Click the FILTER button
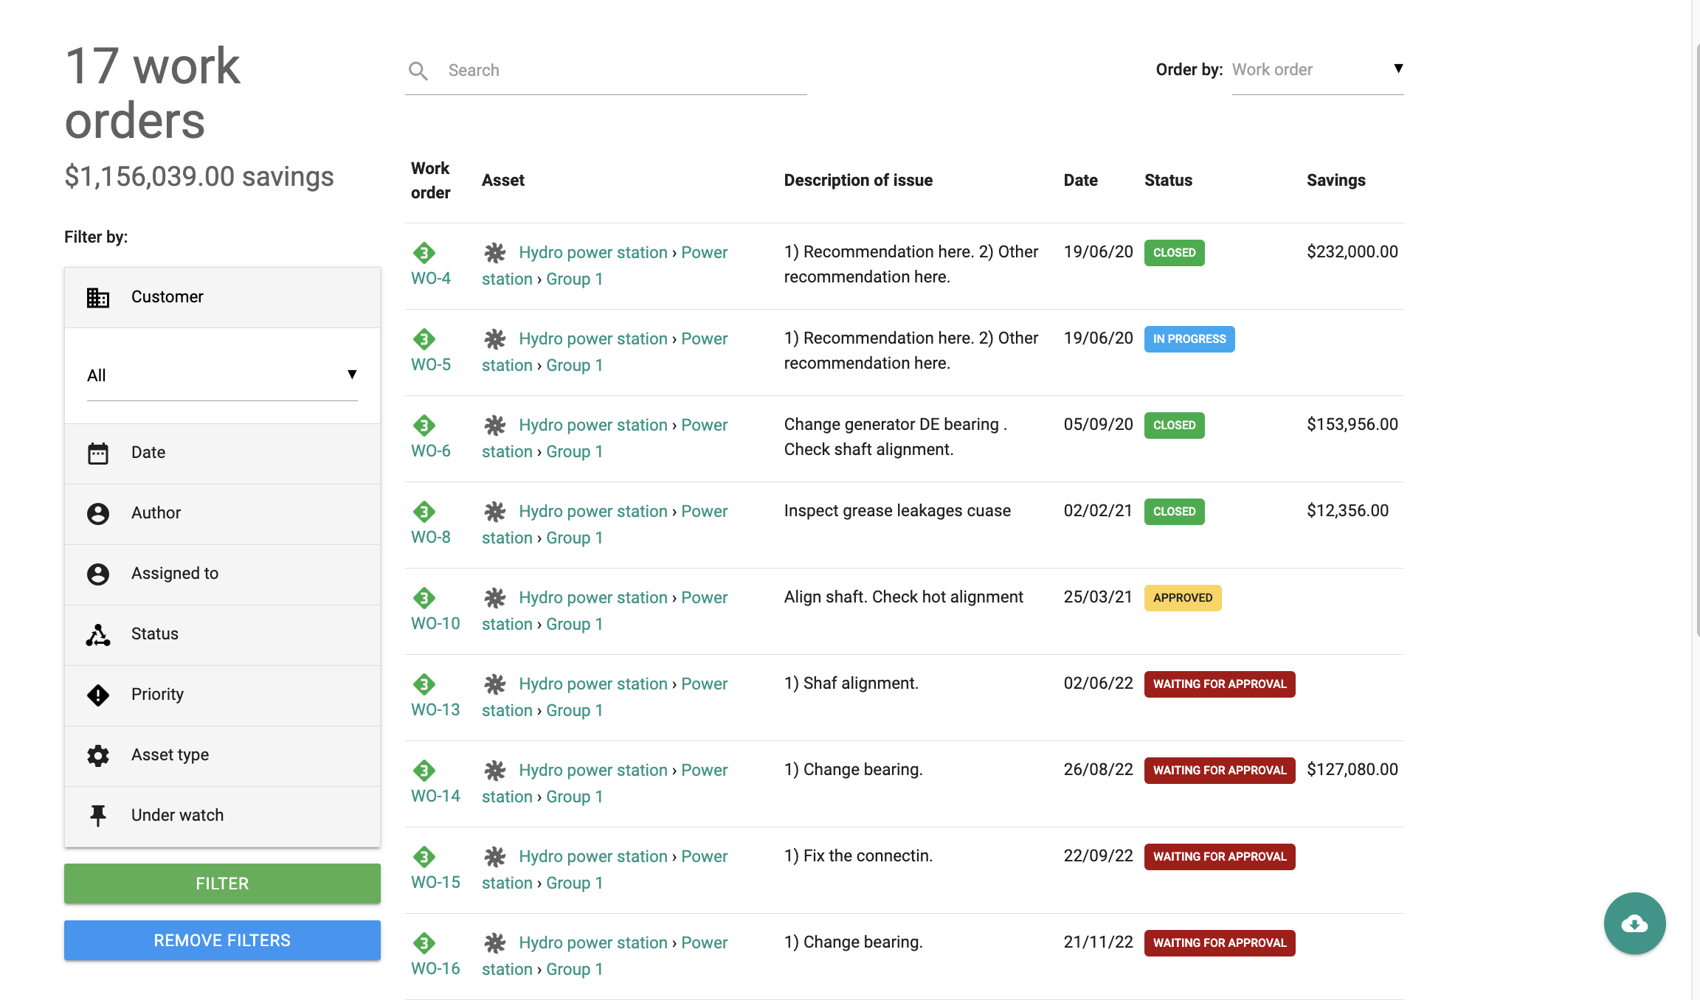 [x=221, y=882]
